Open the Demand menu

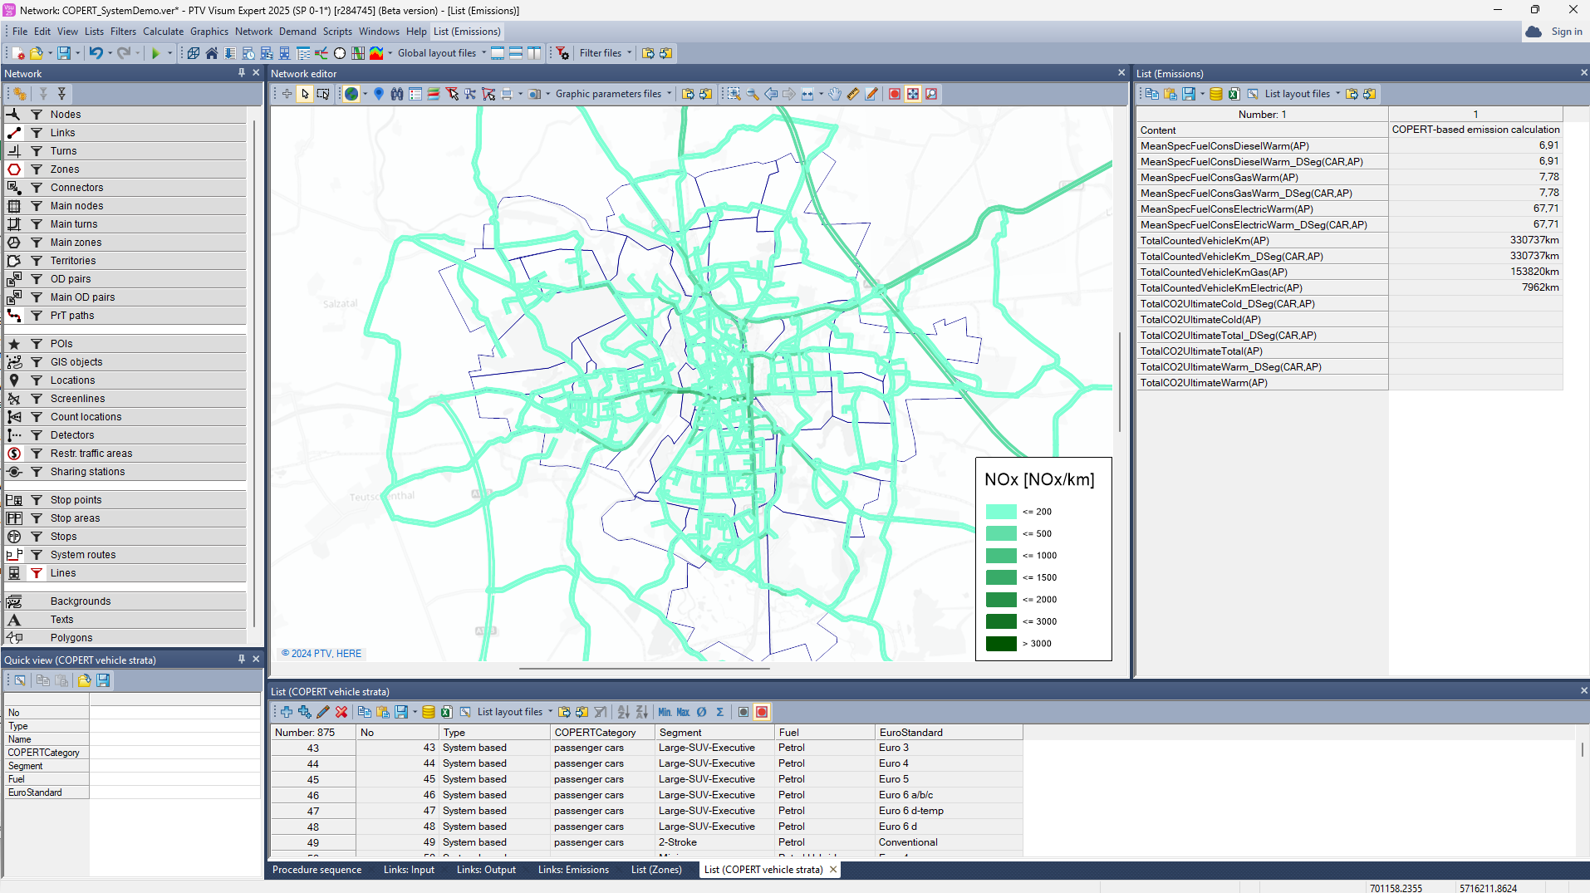(x=297, y=32)
